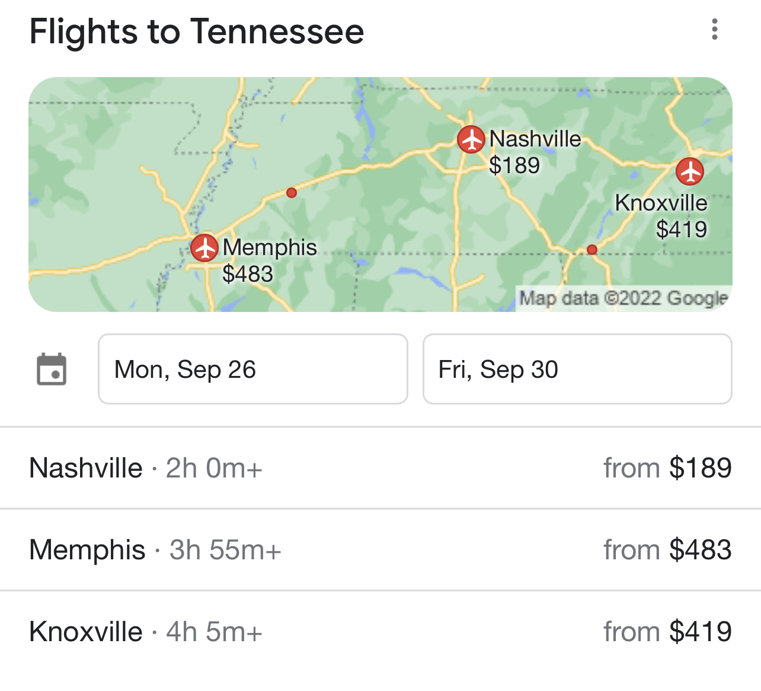Click the calendar icon beside the dates
761x691 pixels.
[x=52, y=370]
